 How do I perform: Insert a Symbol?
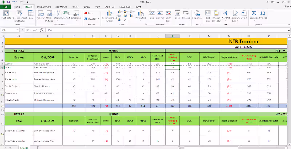pyautogui.click(x=263, y=15)
